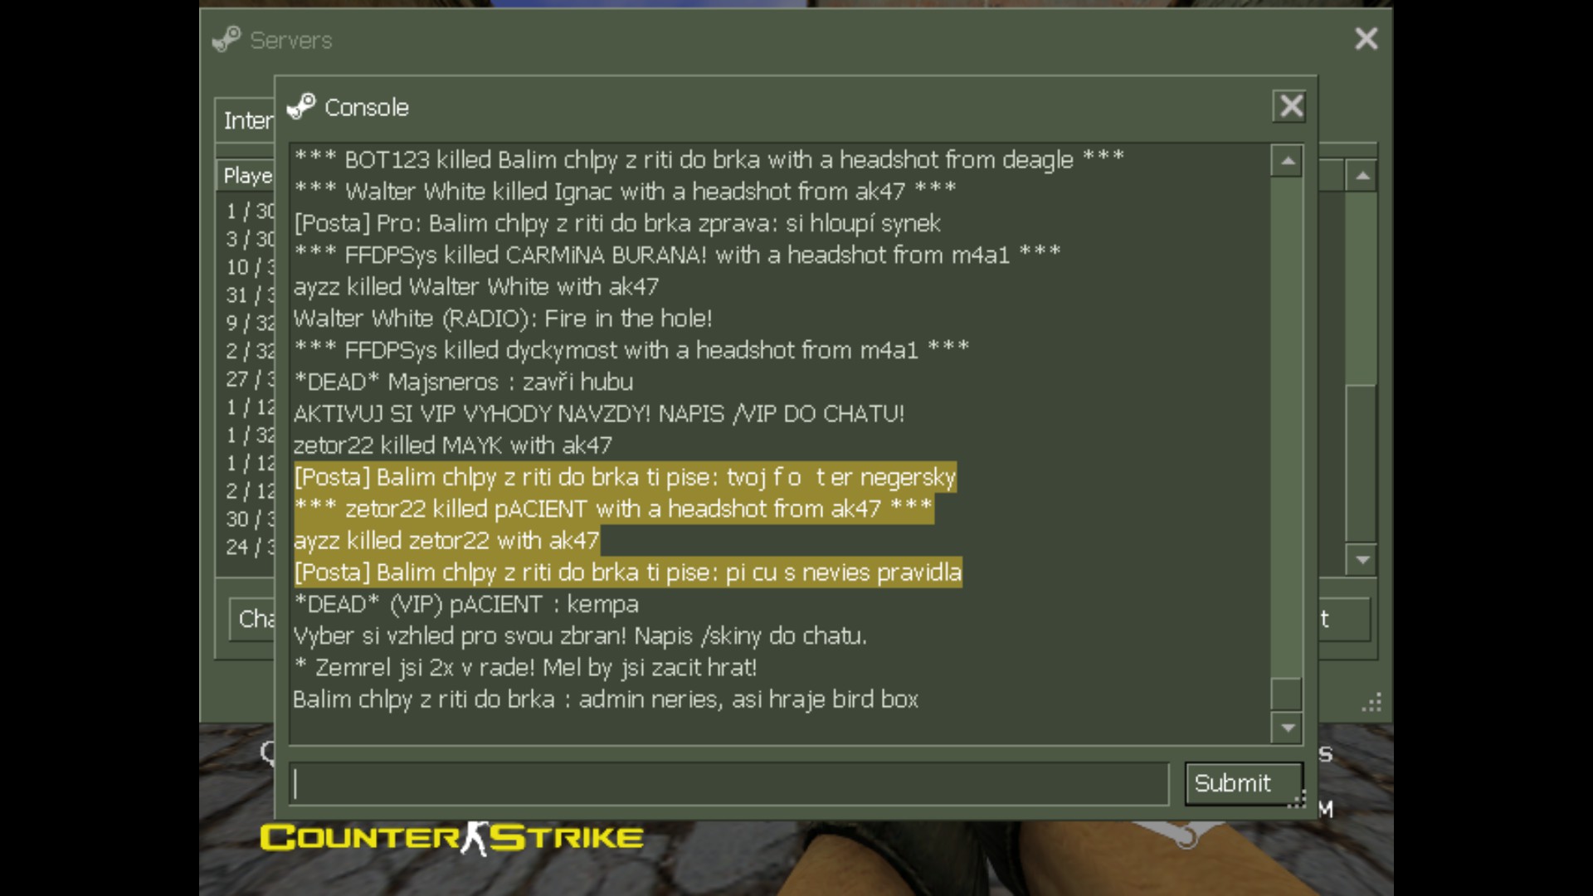Click the console scrollbar up arrow

(1287, 161)
